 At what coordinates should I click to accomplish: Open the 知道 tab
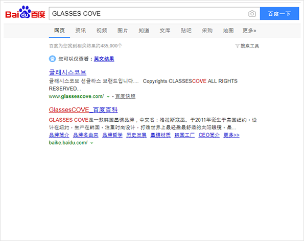click(x=144, y=31)
